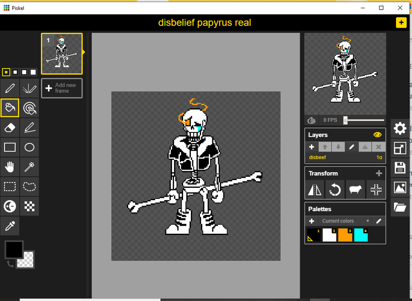Toggle the onion skin icon
This screenshot has height=301, width=412.
click(311, 120)
